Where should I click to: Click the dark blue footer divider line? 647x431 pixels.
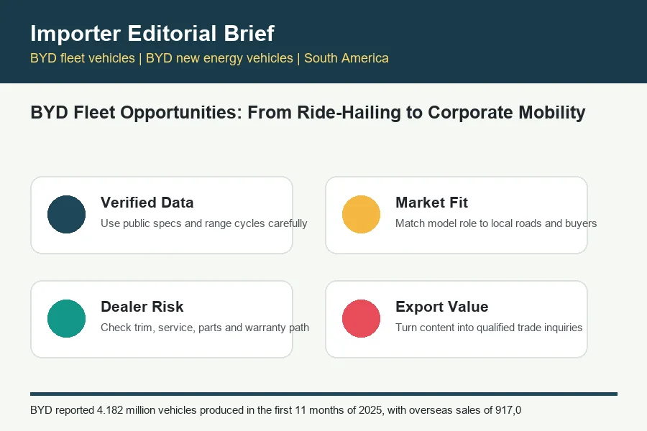(324, 394)
